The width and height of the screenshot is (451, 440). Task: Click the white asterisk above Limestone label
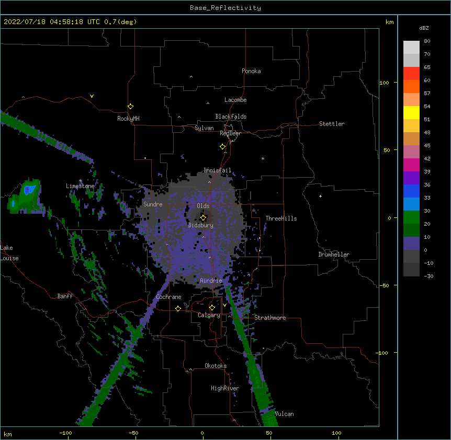[x=80, y=181]
